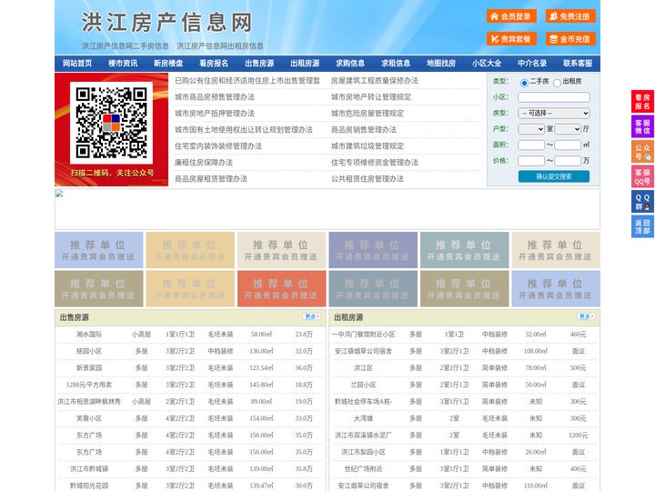Click the 看房报名 side floating icon

(x=642, y=102)
